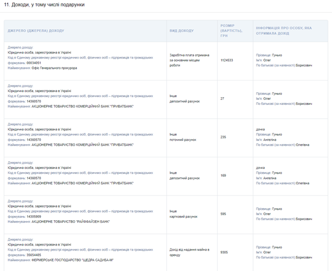
Task: Click income amount 595
Action: click(223, 214)
